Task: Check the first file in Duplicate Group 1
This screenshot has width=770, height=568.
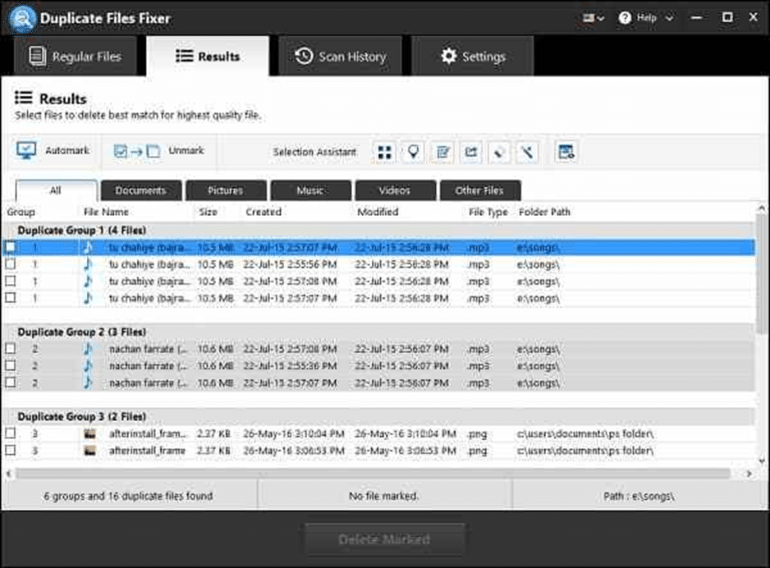Action: 10,246
